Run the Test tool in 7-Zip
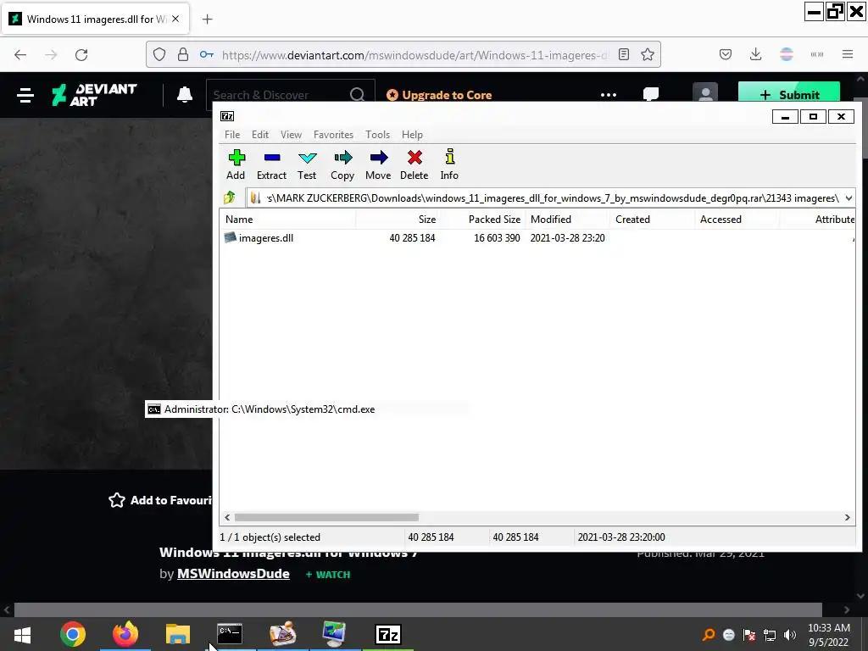This screenshot has height=651, width=868. [x=307, y=164]
